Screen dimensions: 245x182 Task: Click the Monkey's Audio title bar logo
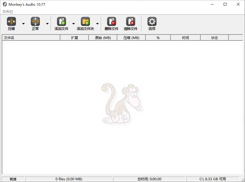4,4
